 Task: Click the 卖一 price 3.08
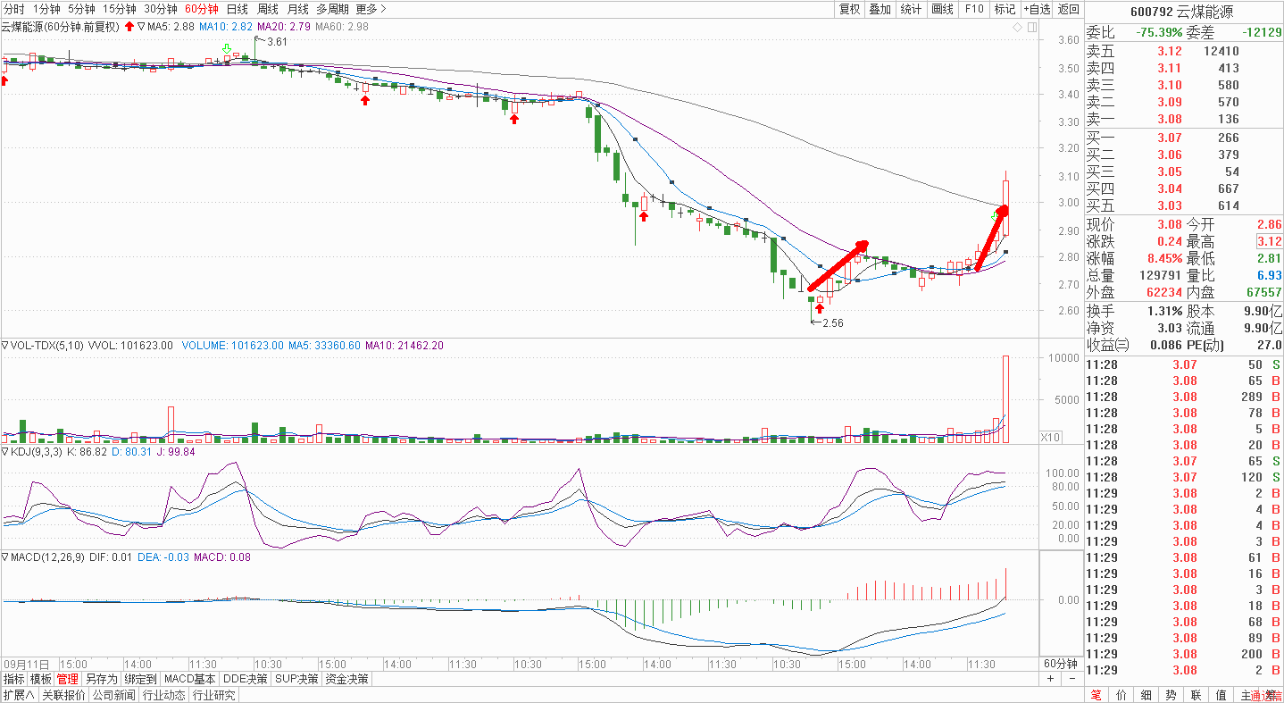1170,120
